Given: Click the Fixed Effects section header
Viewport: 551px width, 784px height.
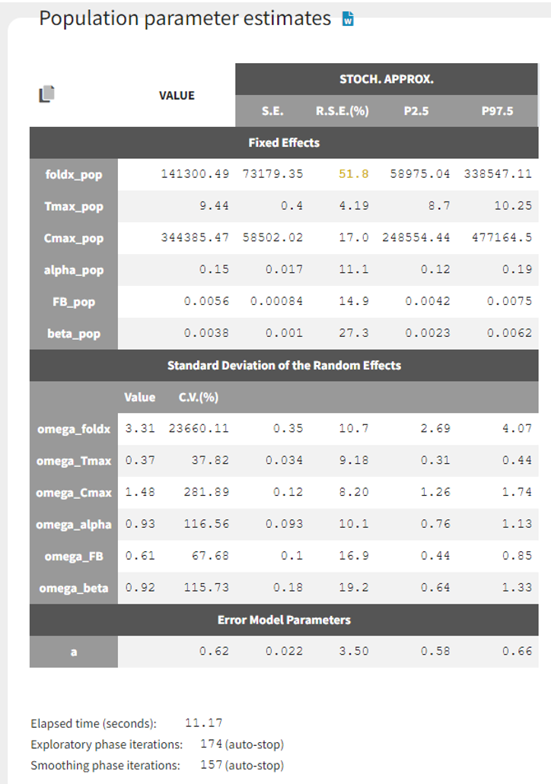Looking at the screenshot, I should pyautogui.click(x=284, y=142).
